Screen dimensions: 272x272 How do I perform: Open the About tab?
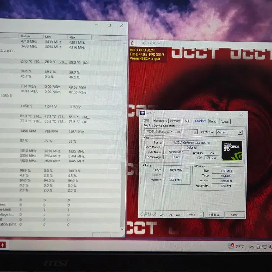click(225, 122)
